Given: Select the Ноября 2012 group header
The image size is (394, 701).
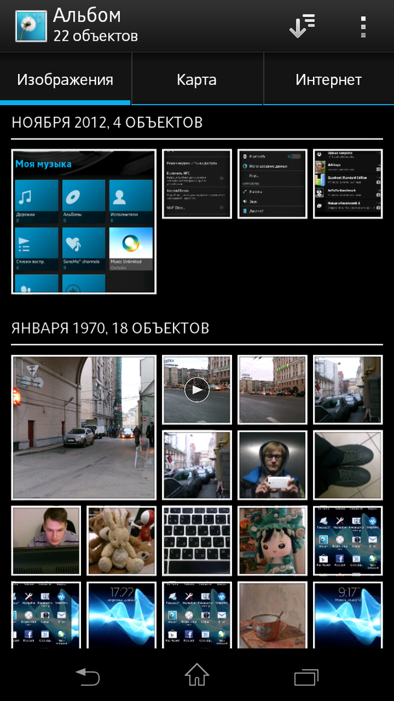Looking at the screenshot, I should point(108,122).
